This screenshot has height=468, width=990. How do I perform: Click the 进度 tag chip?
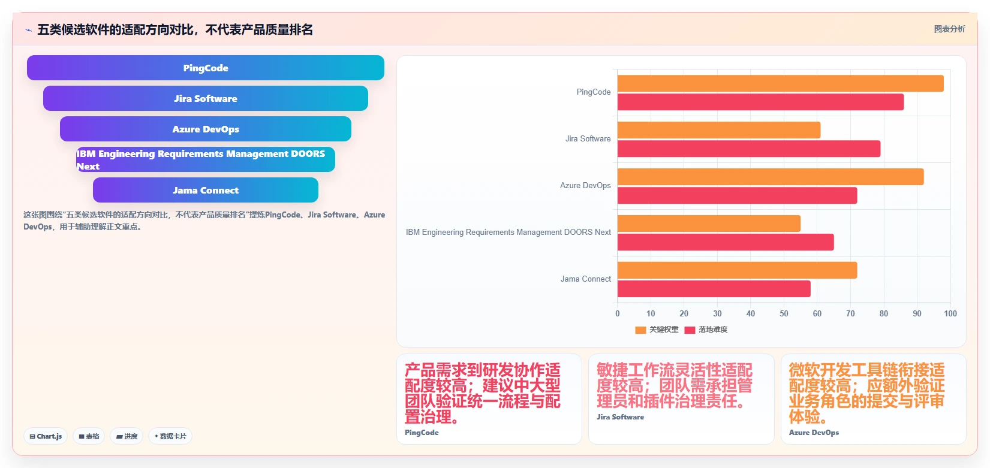(127, 436)
